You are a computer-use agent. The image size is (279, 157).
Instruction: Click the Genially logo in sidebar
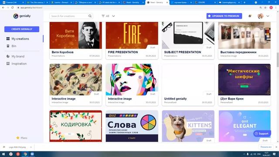coord(22,16)
